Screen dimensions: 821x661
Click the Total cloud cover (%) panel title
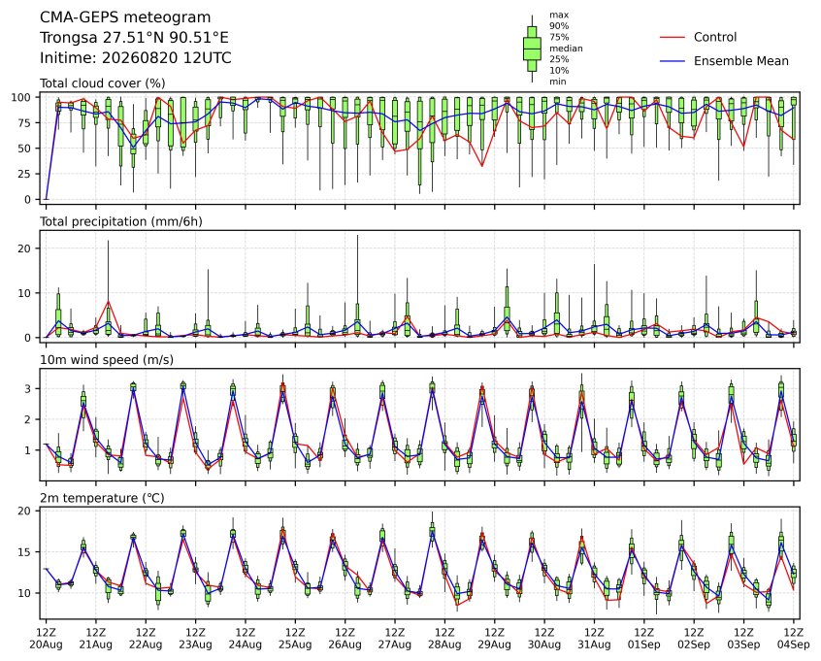[103, 83]
